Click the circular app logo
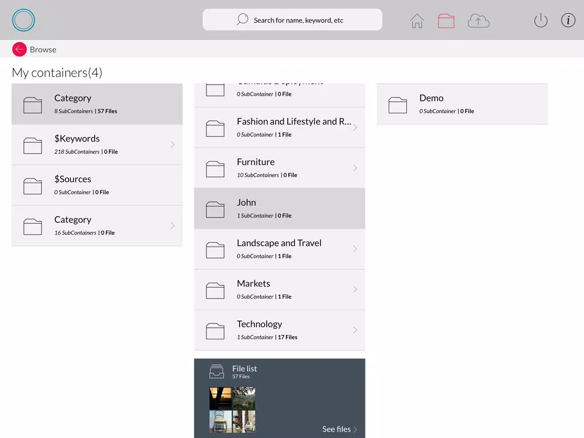The image size is (584, 438). tap(24, 20)
